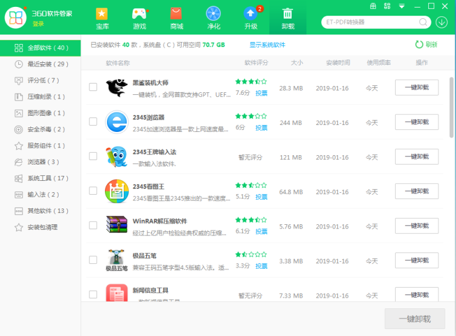This screenshot has width=456, height=336.
Task: Click the 刷新 refresh icon
Action: coord(420,45)
